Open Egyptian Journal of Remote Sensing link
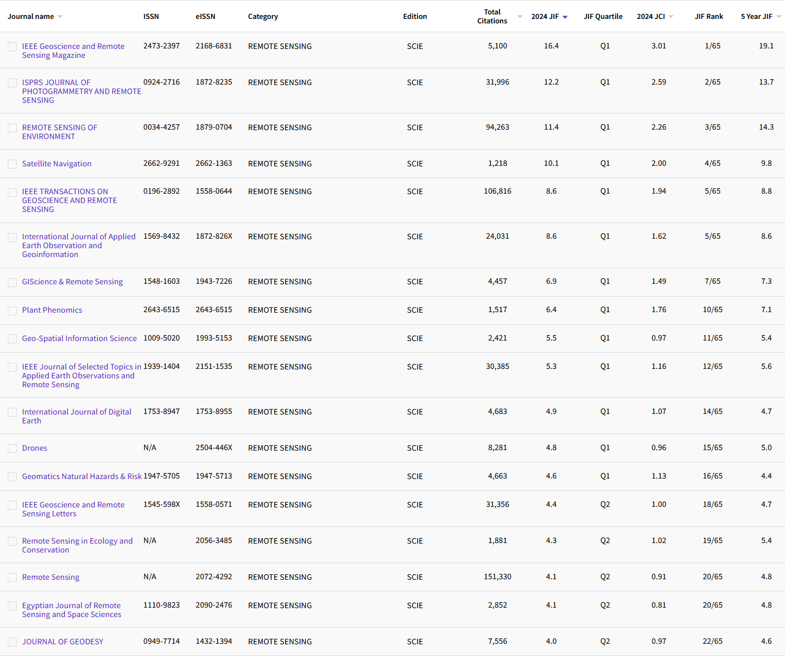 72,610
